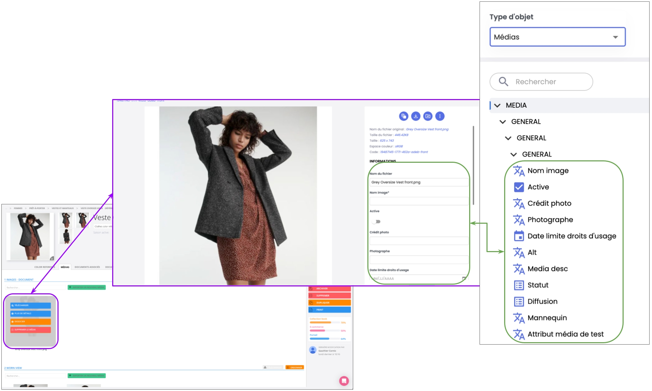This screenshot has height=391, width=652.
Task: Collapse the third-level GENERAL node
Action: (x=514, y=154)
